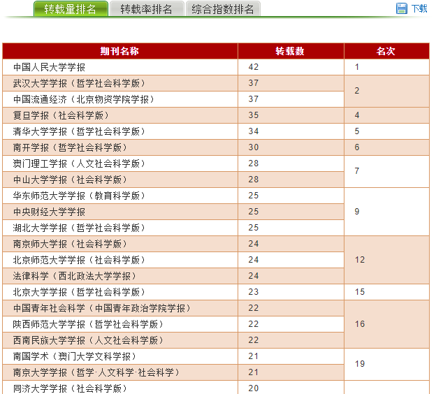
Task: Click 南开学报（哲学社会科学版）
Action: tap(70, 147)
